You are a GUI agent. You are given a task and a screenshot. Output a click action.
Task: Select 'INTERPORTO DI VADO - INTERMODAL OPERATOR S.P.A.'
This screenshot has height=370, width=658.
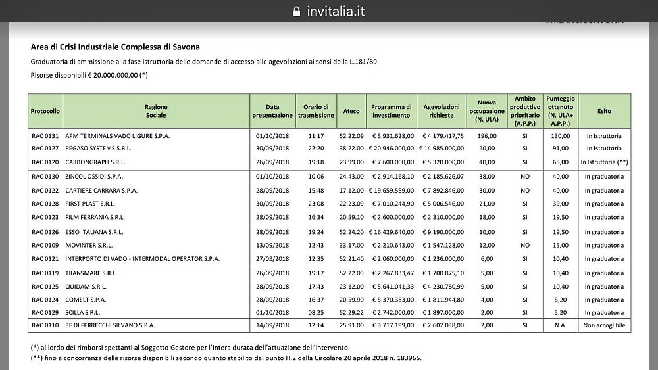142,259
